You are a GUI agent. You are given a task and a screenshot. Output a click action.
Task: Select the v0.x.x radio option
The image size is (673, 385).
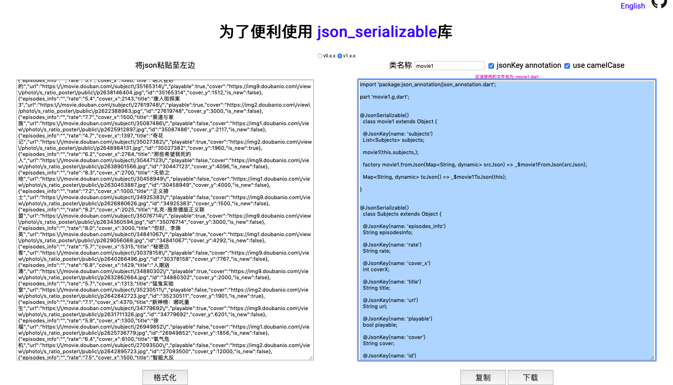[x=320, y=56]
